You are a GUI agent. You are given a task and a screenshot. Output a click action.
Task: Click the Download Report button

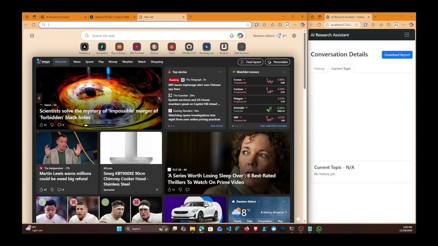pos(397,55)
